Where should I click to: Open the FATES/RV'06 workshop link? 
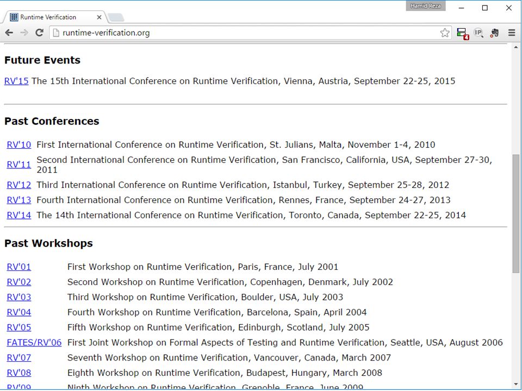34,343
